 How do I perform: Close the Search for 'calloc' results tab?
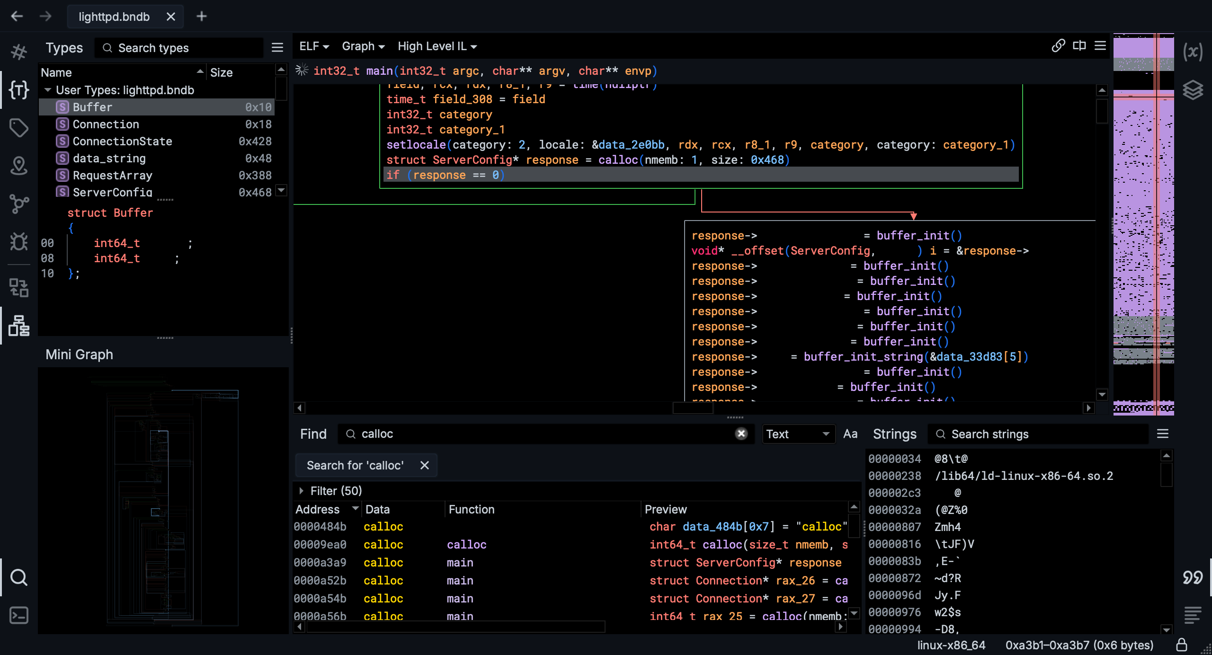(424, 465)
